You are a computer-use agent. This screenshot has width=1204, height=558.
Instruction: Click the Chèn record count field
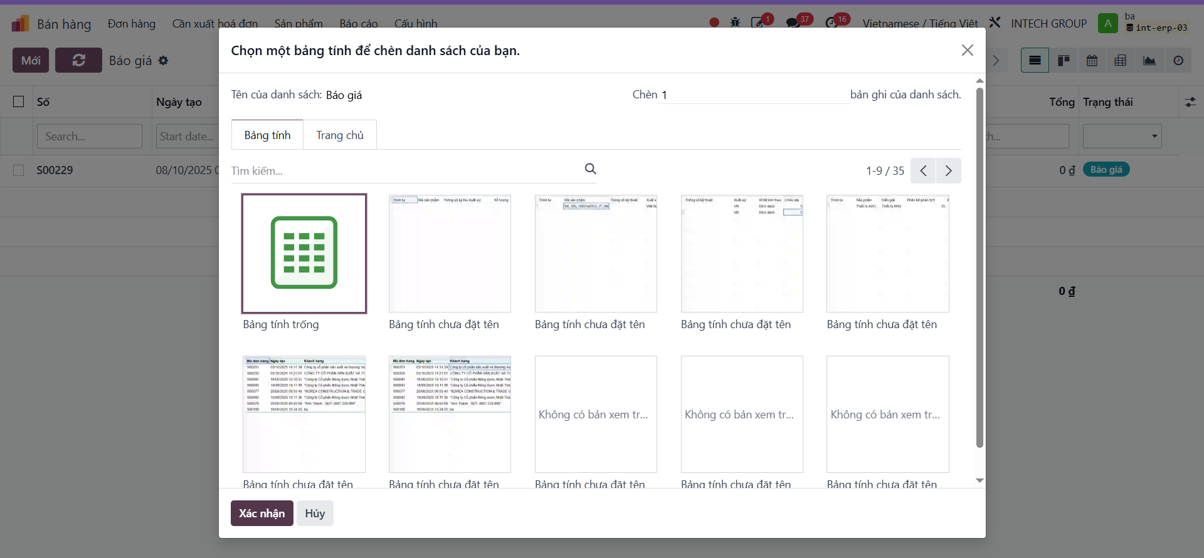point(754,95)
